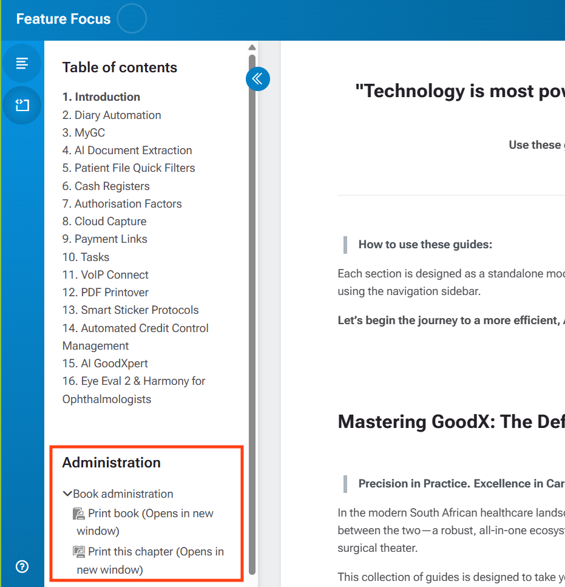Open the Cash Registers chapter
This screenshot has height=587, width=565.
(106, 186)
